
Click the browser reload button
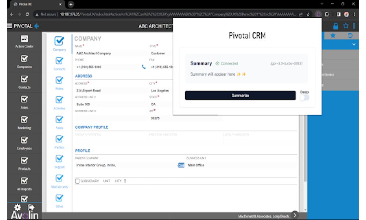[x=27, y=14]
